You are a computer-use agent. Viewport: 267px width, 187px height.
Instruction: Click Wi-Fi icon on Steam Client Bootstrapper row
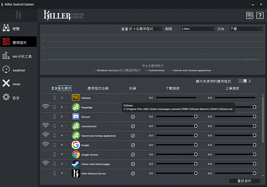pyautogui.click(x=46, y=163)
